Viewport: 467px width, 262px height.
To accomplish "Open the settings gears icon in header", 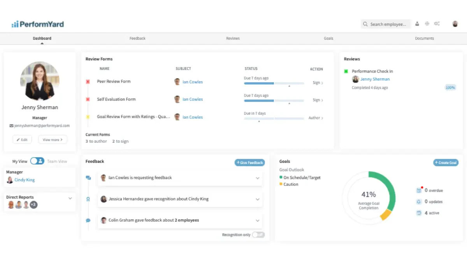I will point(437,24).
